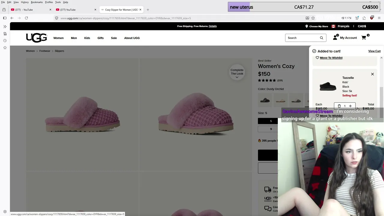Remove Tazzelle from cart with X
Image resolution: width=384 pixels, height=216 pixels.
(372, 74)
